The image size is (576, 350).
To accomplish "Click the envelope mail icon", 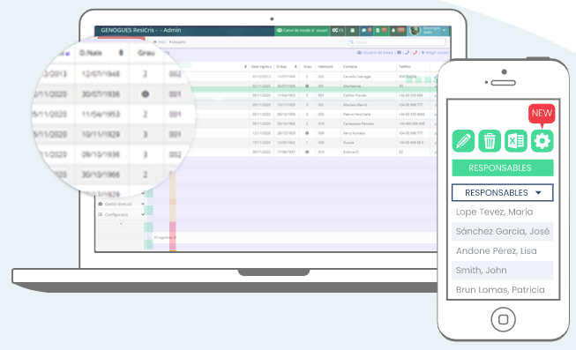I will [399, 53].
